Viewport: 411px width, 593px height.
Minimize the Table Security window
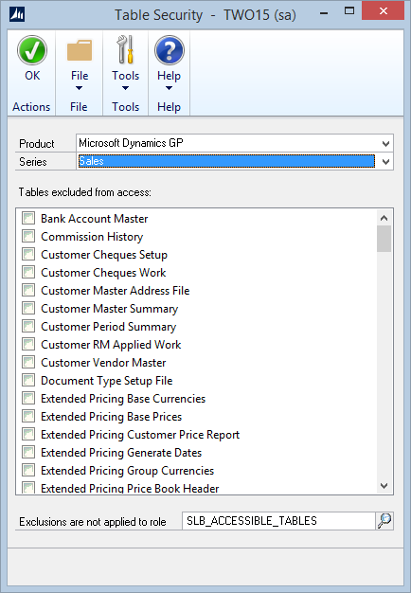[x=324, y=13]
